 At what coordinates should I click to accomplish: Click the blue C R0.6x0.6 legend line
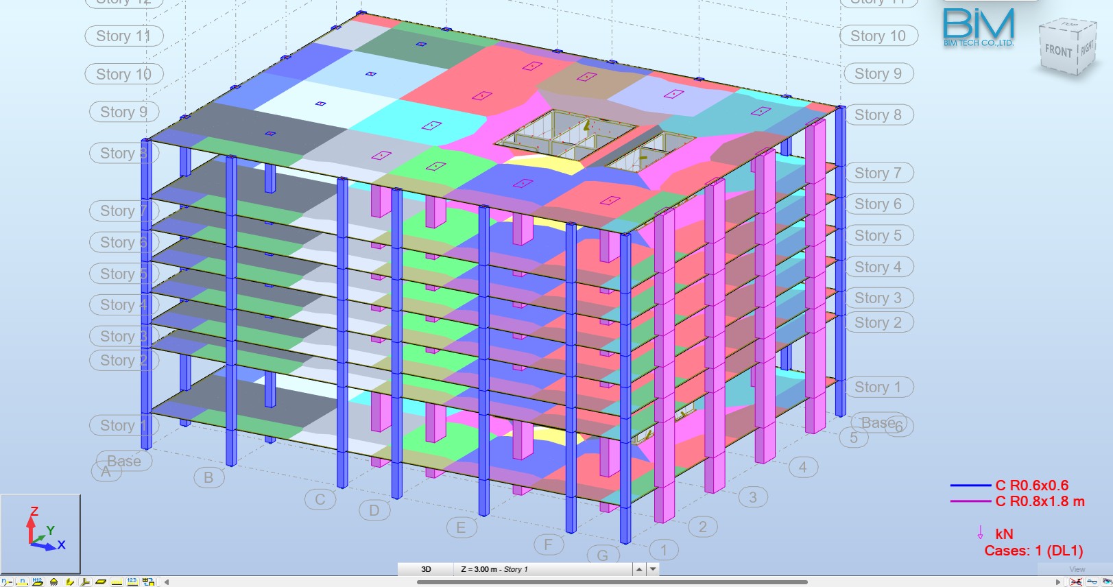click(971, 486)
